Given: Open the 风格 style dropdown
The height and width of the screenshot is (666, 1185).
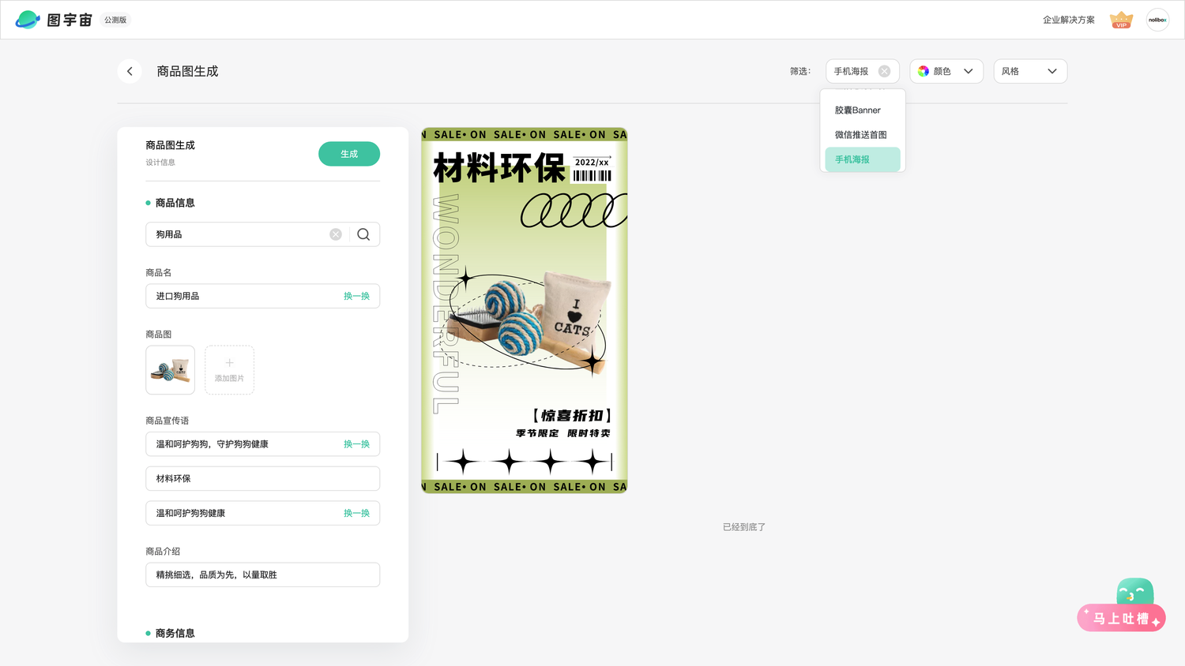Looking at the screenshot, I should pos(1030,71).
